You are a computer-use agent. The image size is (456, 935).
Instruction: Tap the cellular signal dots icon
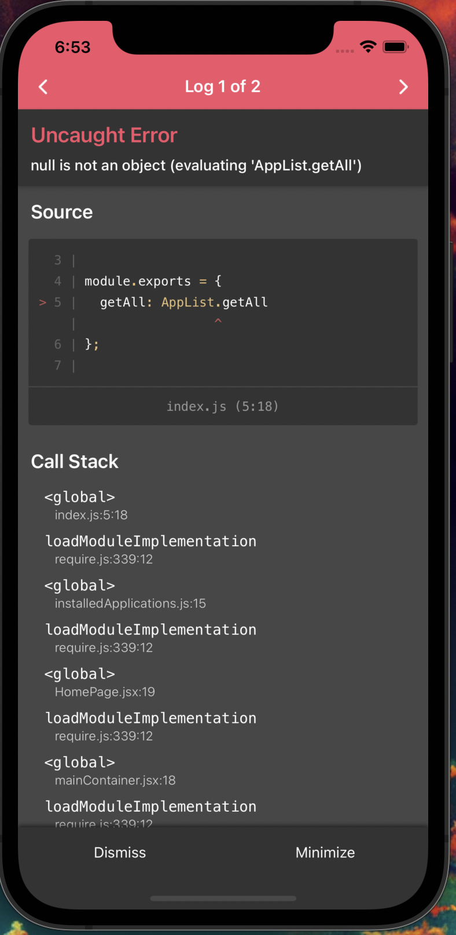coord(345,51)
